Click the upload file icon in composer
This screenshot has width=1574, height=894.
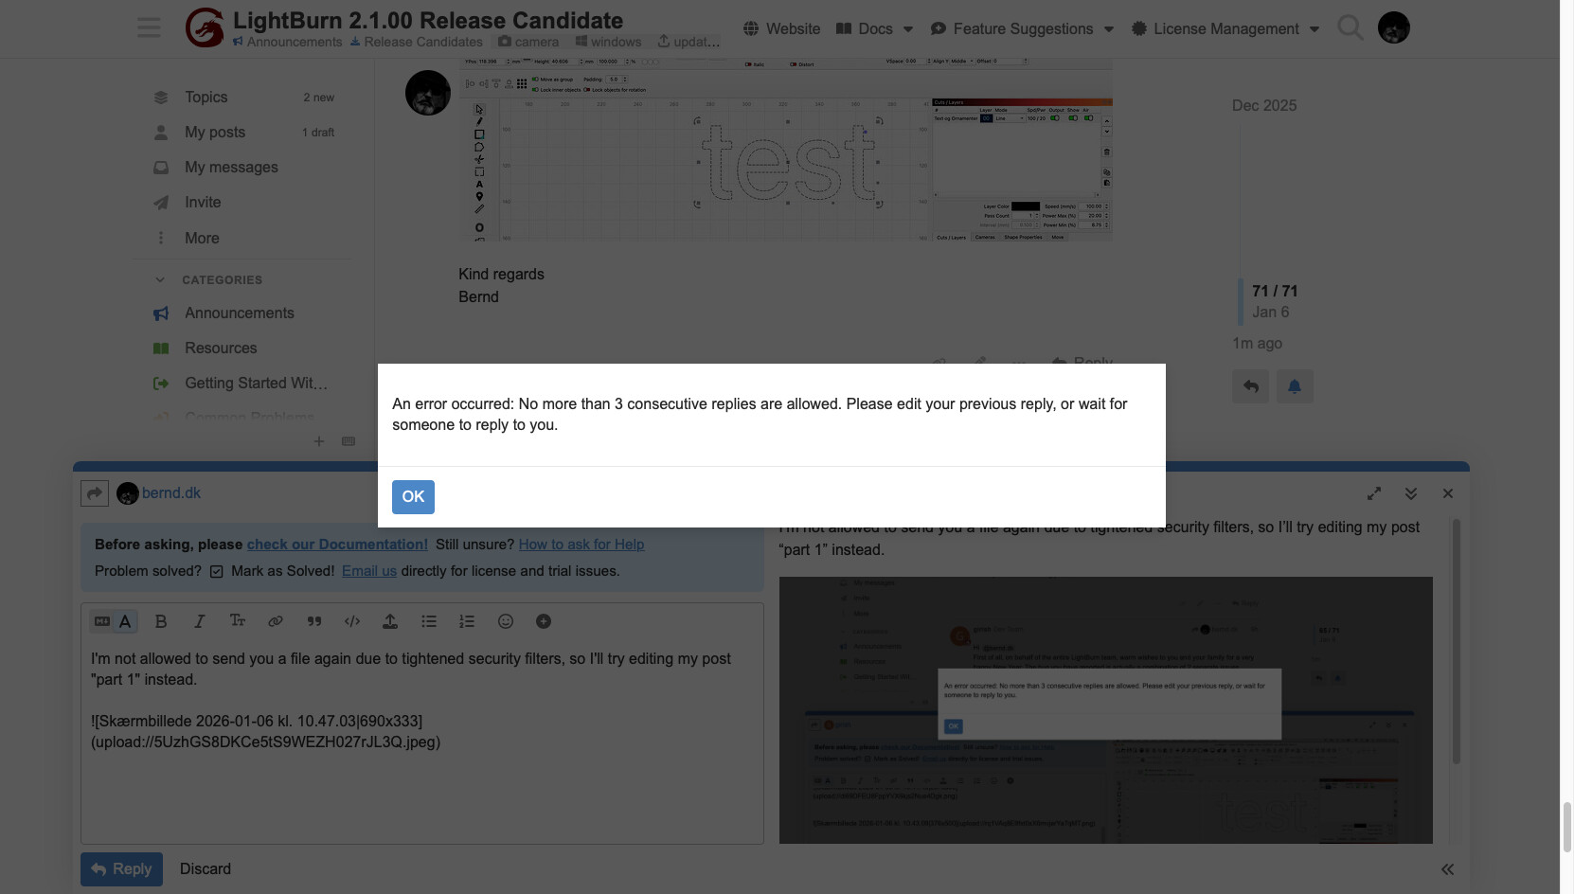[390, 621]
